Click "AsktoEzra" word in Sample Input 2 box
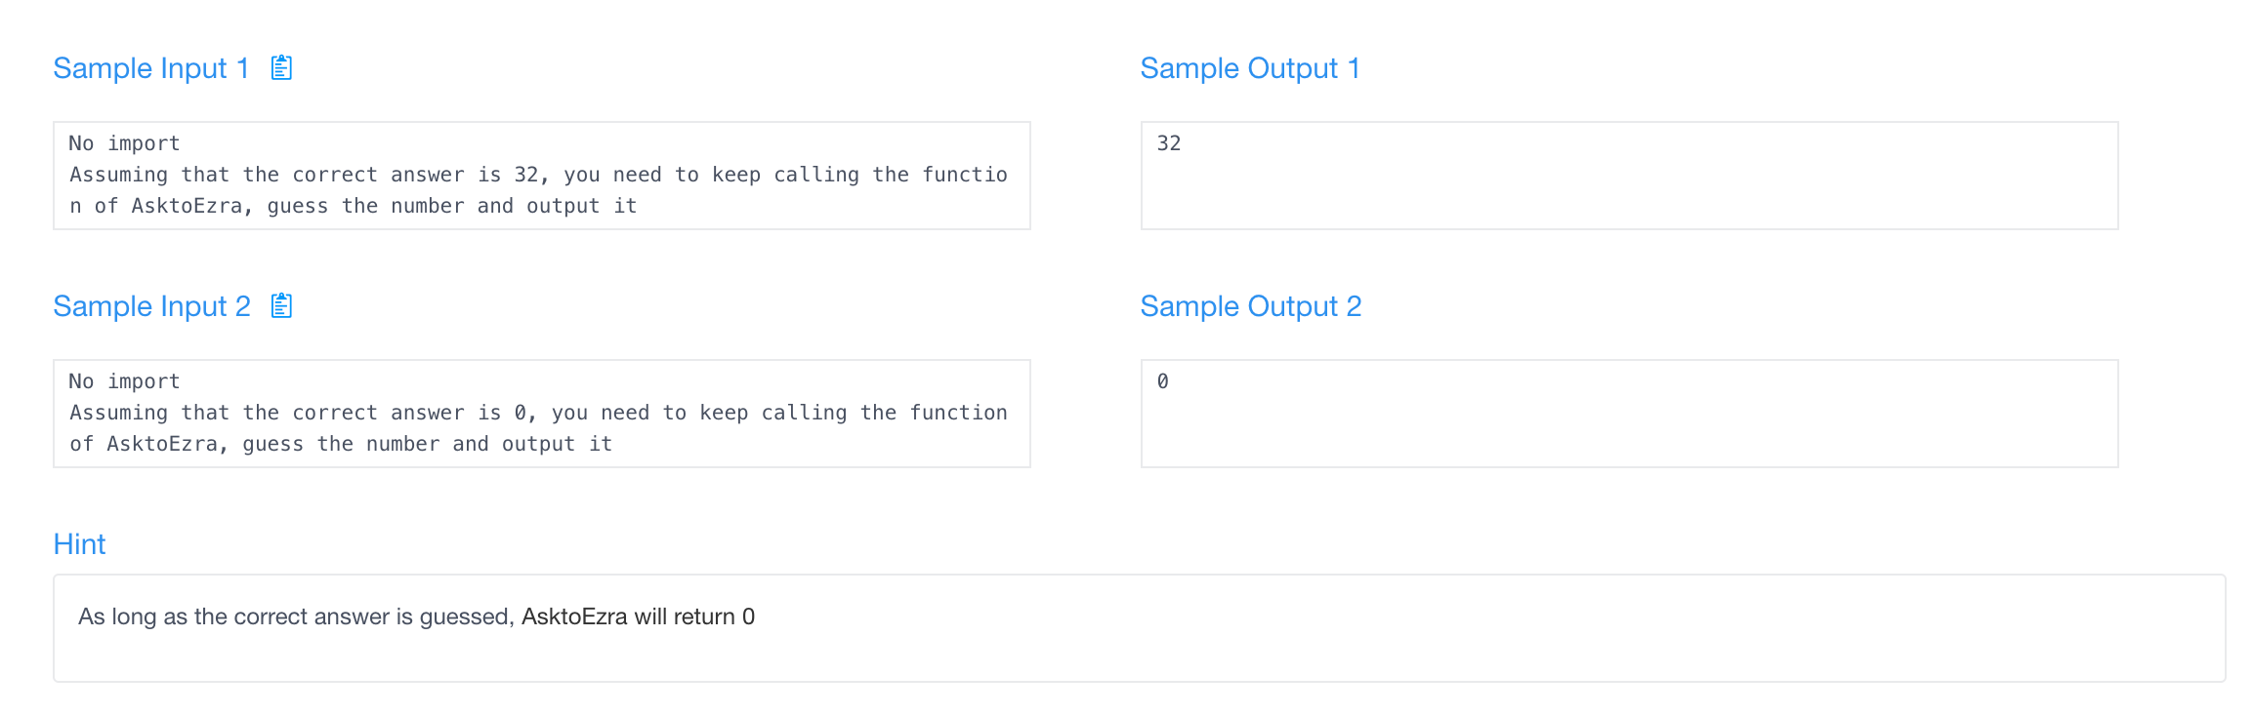Image resolution: width=2254 pixels, height=716 pixels. 162,444
